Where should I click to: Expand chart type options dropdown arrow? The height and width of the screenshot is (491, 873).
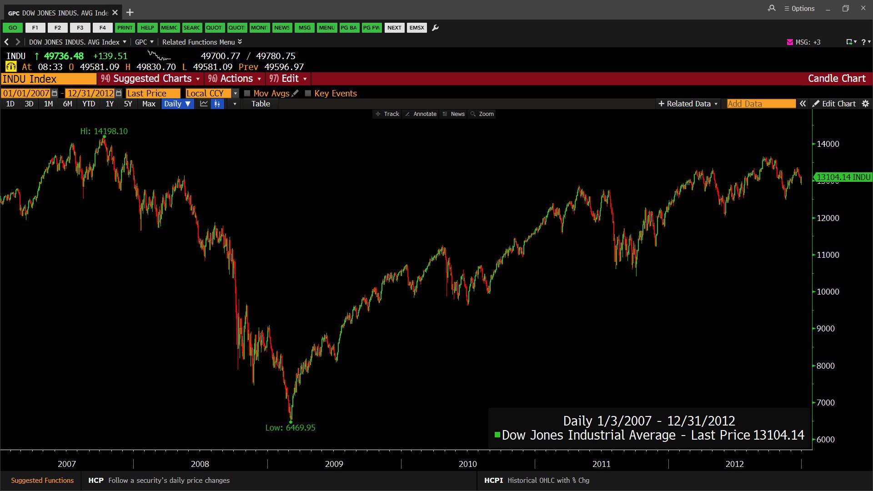point(235,104)
